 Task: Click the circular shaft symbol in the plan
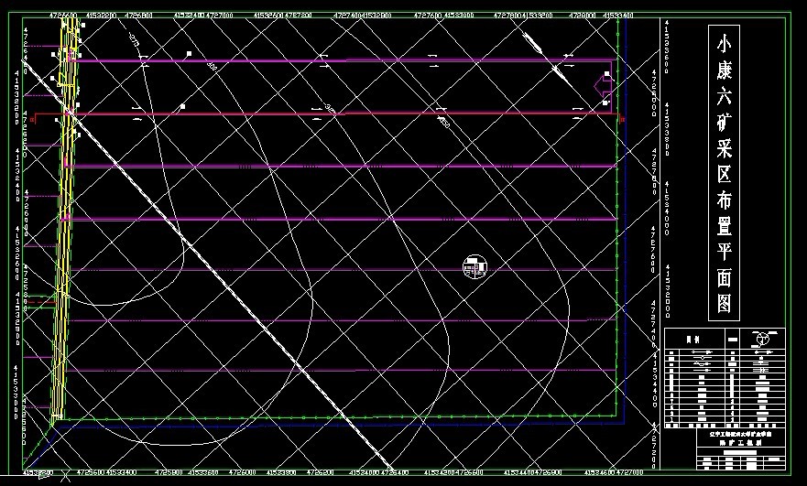474,267
